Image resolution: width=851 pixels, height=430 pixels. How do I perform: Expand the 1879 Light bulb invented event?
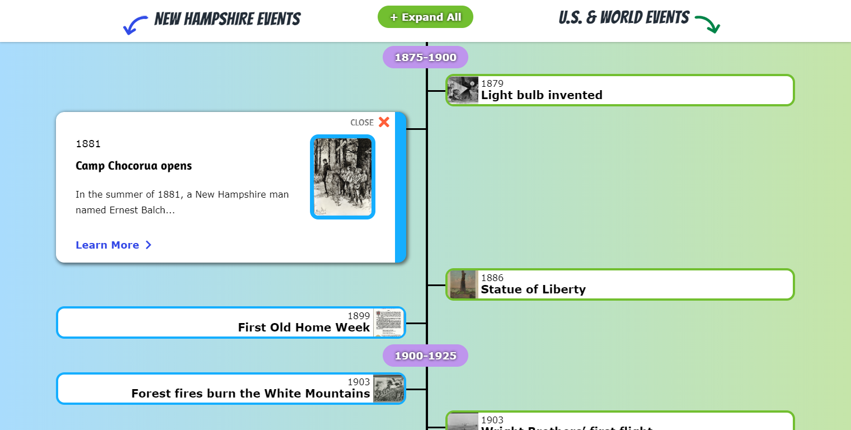click(x=615, y=90)
